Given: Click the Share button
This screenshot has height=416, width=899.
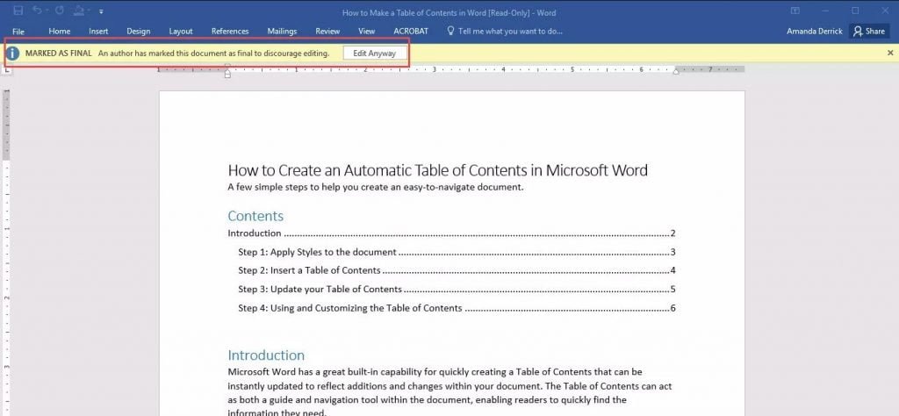Looking at the screenshot, I should 868,31.
